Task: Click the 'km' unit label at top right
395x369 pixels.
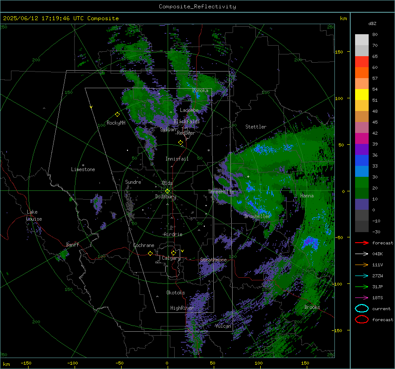Action: pyautogui.click(x=343, y=18)
